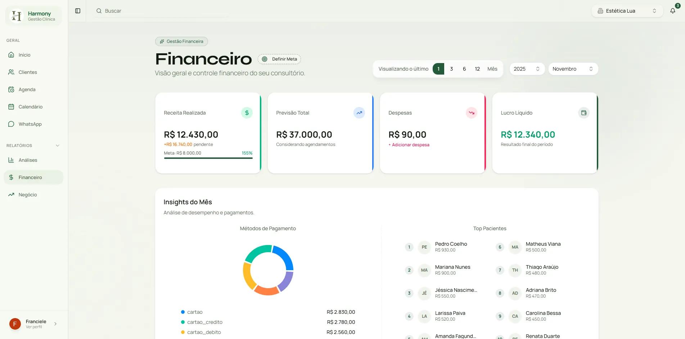The height and width of the screenshot is (339, 685).
Task: Select the 12-month period option
Action: [477, 68]
